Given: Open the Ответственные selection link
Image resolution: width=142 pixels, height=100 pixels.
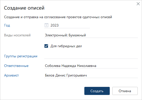Looking at the screenshot, I should coord(16,66).
